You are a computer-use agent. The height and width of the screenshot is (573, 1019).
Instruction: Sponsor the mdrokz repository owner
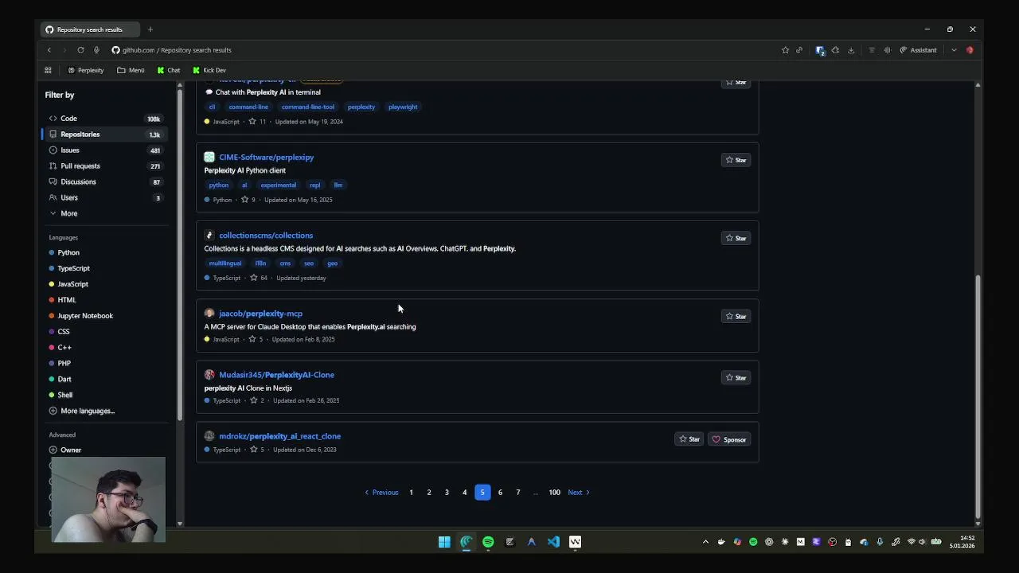729,439
